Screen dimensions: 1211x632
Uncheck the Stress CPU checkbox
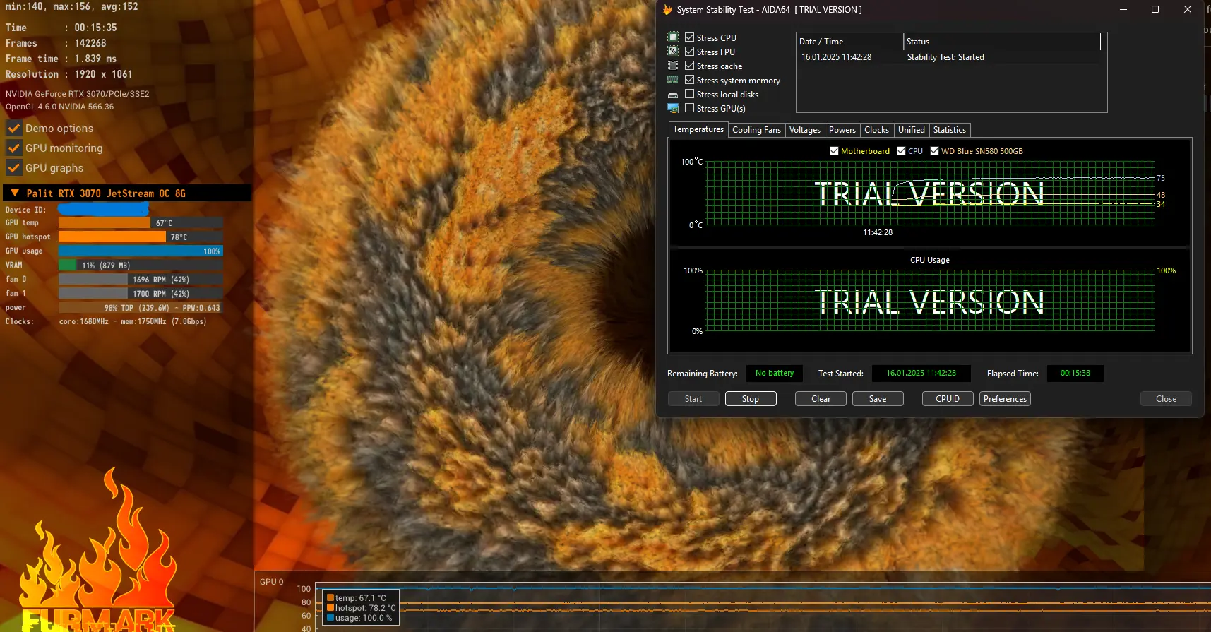(x=690, y=37)
